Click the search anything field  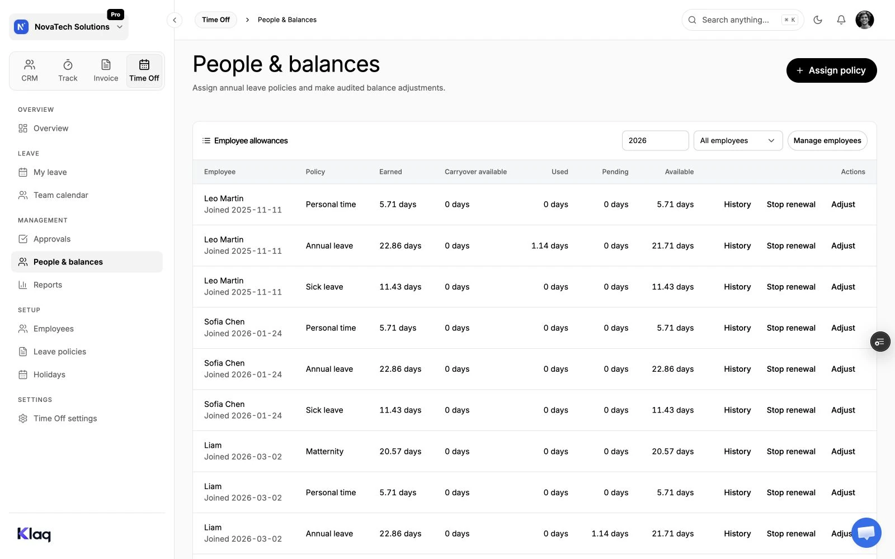click(743, 20)
